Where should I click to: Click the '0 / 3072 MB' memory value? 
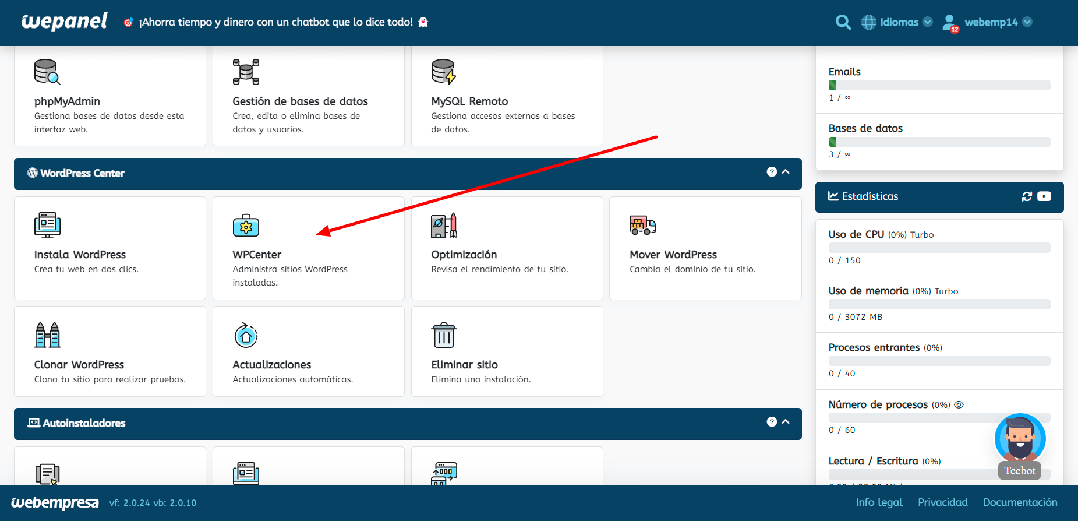tap(856, 317)
